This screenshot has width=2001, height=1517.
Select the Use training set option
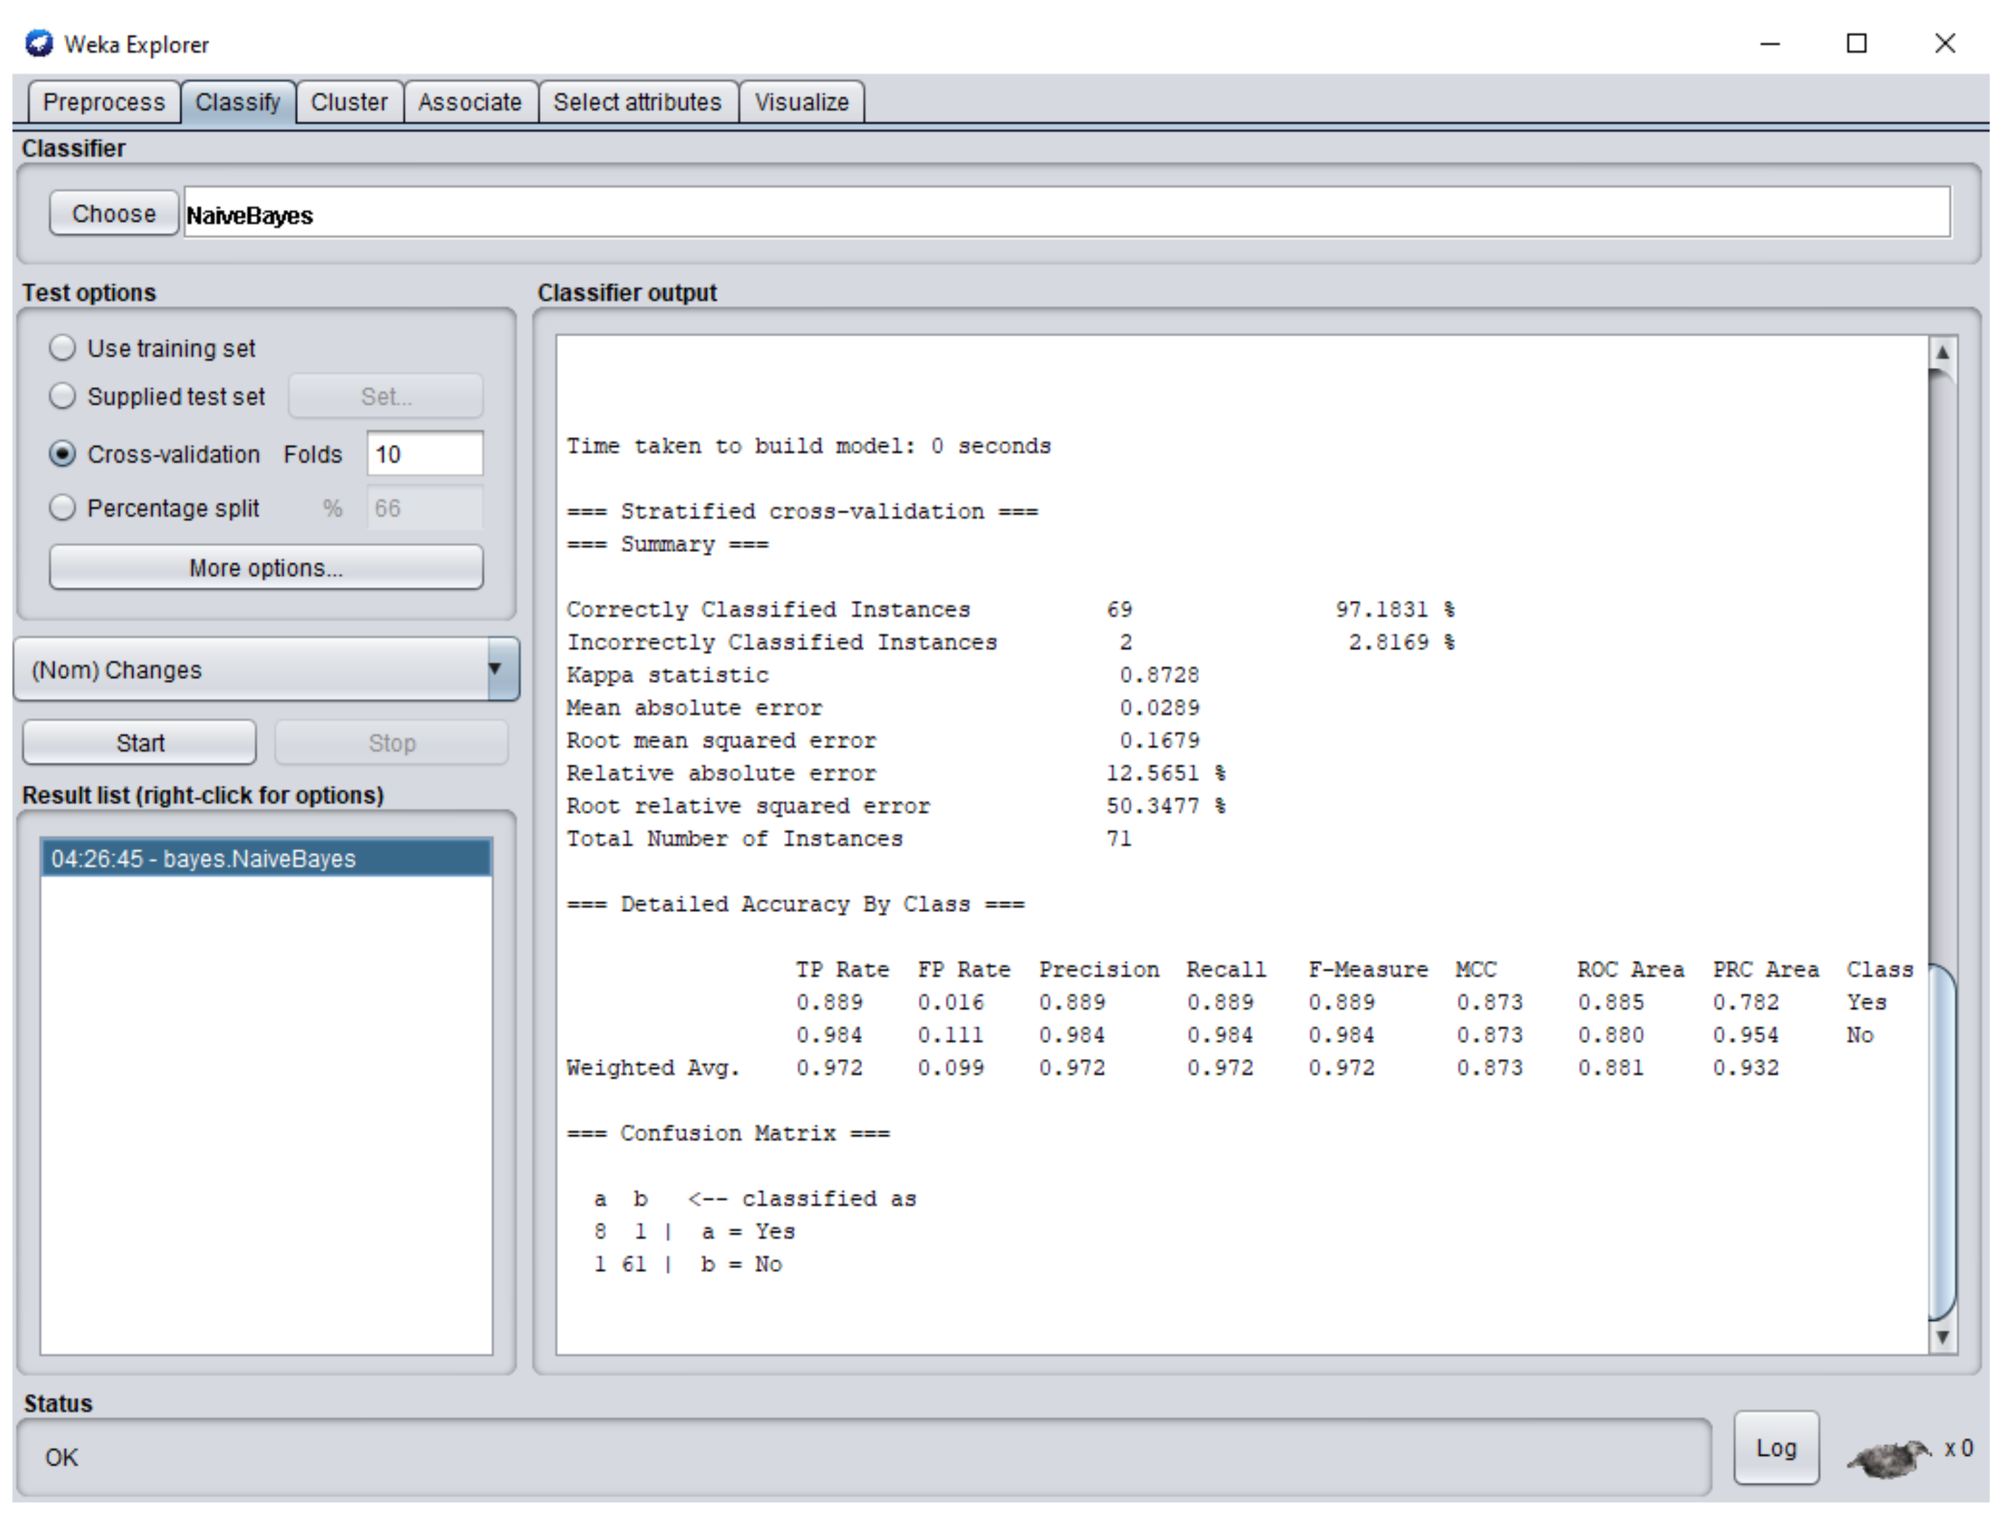tap(63, 349)
